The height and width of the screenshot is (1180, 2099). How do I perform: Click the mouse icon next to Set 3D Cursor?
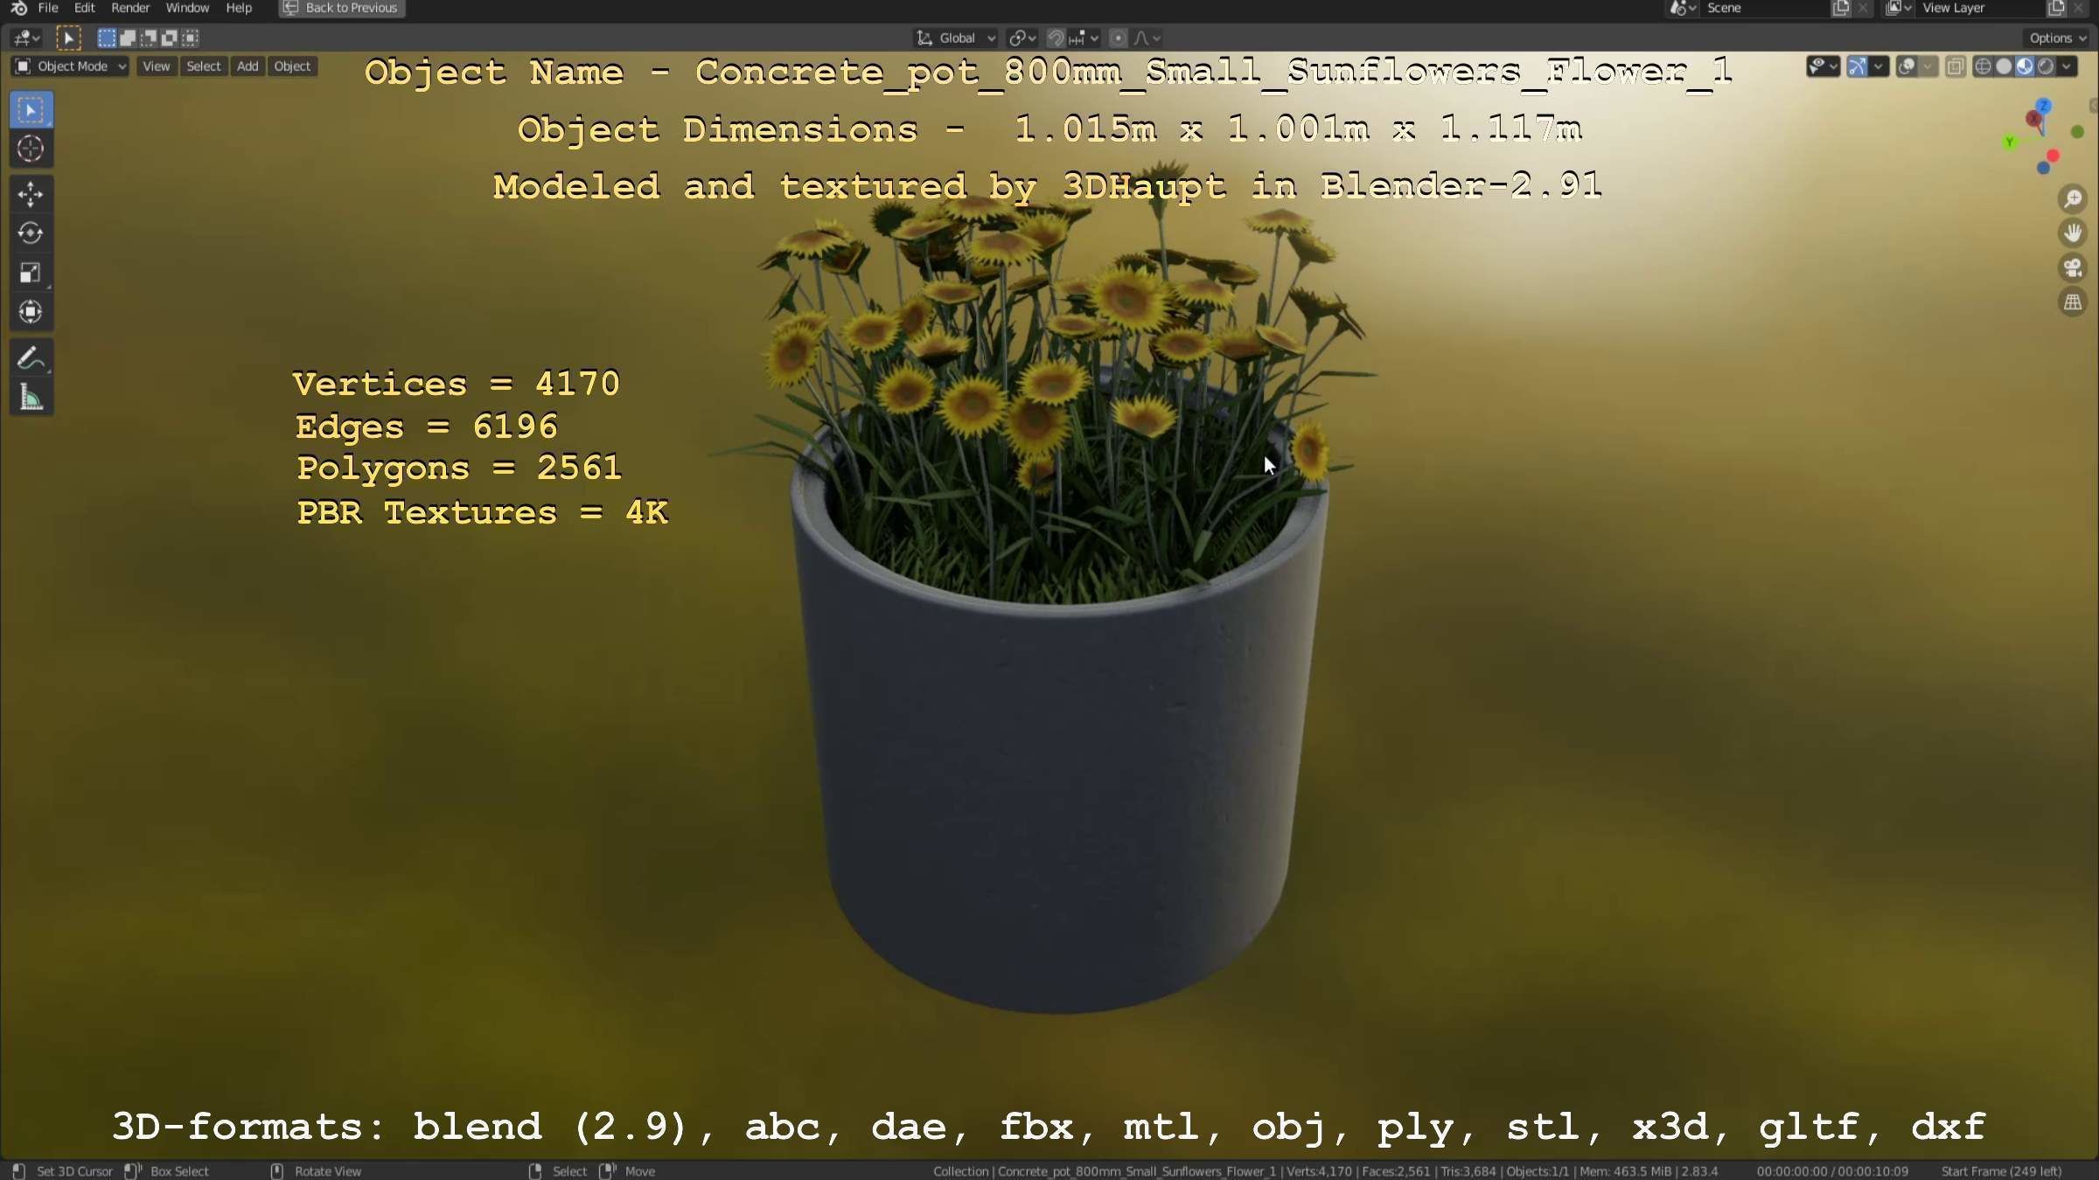coord(18,1171)
